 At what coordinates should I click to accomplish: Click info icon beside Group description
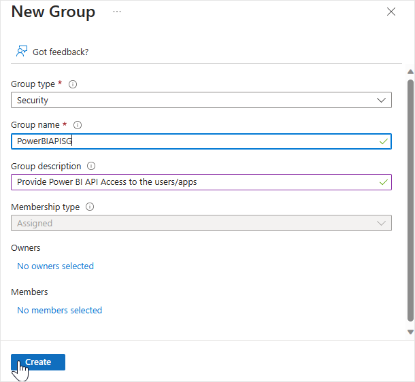(x=91, y=166)
